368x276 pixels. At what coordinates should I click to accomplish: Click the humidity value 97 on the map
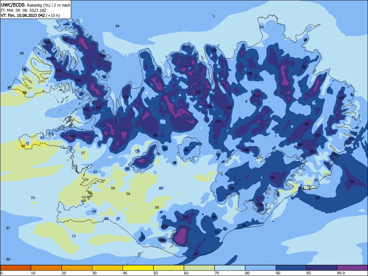pos(196,254)
